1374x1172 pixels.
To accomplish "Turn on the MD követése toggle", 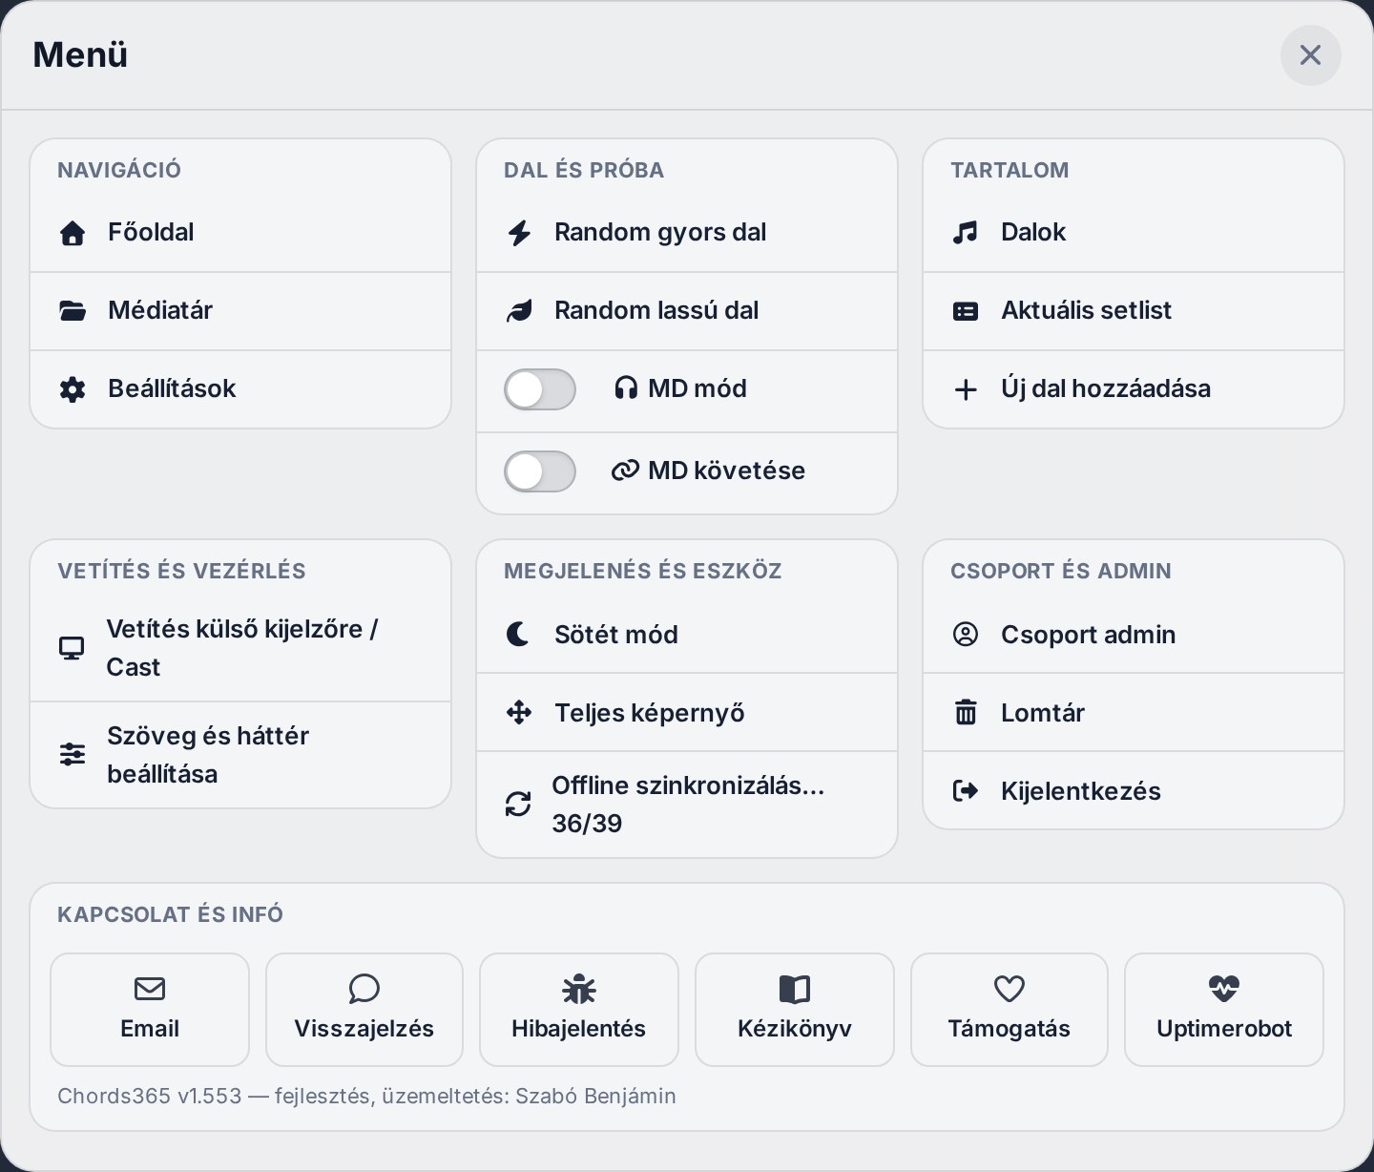I will coord(540,471).
